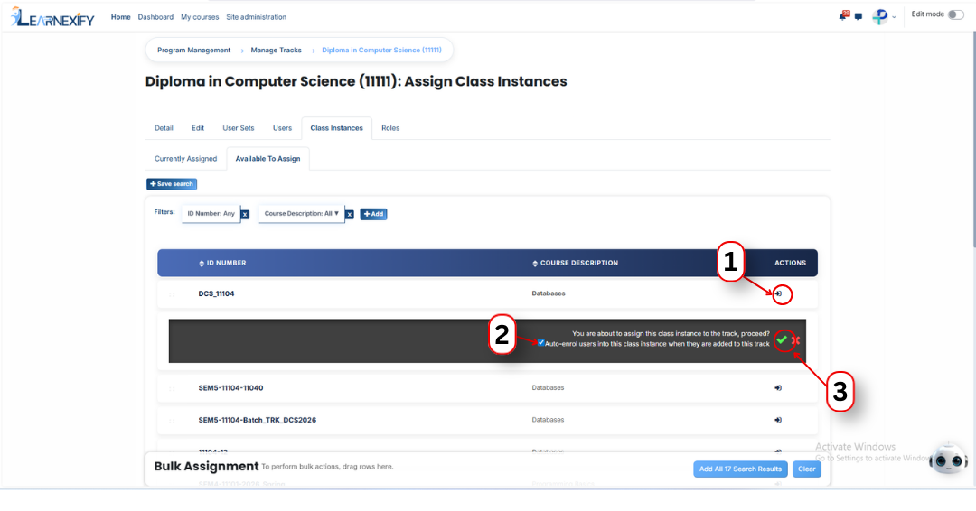
Task: Grab the drag handle for DCS_11104 row
Action: coord(172,294)
